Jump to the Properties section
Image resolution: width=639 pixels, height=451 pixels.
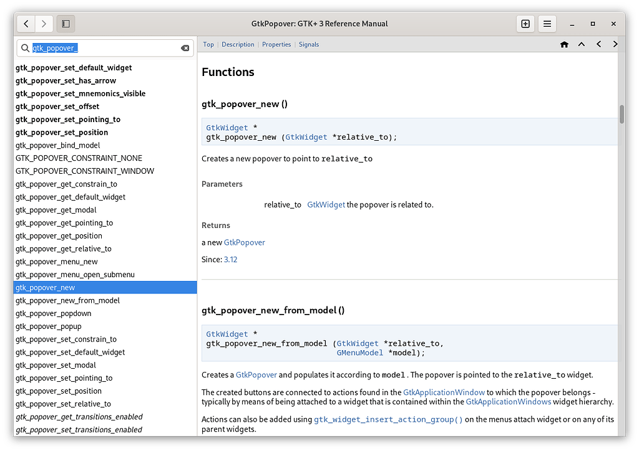pos(276,44)
